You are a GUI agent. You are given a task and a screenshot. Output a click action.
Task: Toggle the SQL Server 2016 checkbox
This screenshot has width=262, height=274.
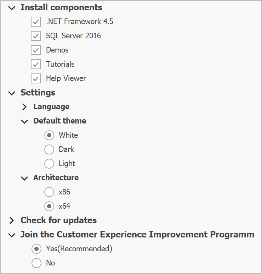point(35,36)
